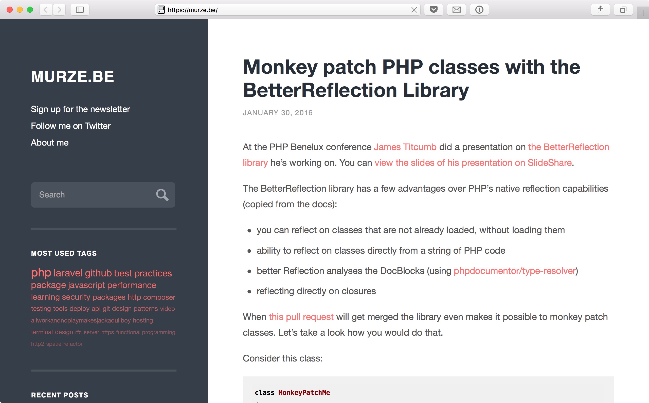Select the server tag

[x=91, y=332]
